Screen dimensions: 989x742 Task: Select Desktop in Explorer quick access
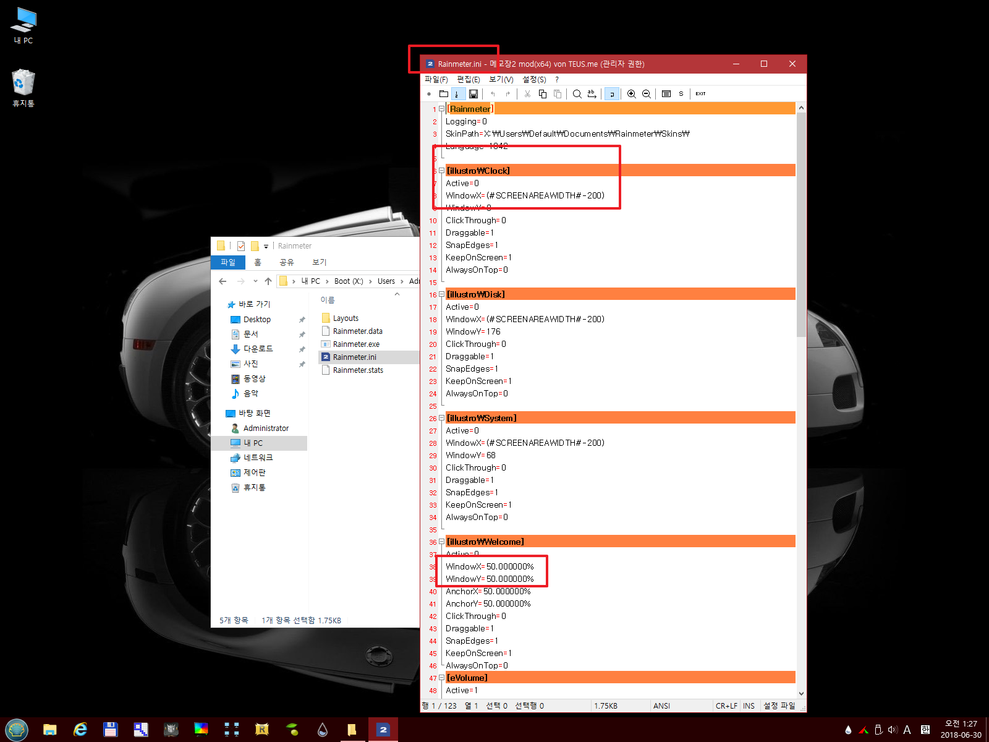257,320
